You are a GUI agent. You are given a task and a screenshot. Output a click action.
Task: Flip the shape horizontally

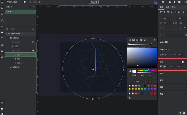point(180,28)
